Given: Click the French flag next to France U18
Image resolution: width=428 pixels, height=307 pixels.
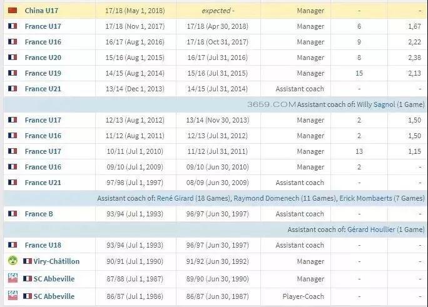Looking at the screenshot, I should [x=13, y=245].
